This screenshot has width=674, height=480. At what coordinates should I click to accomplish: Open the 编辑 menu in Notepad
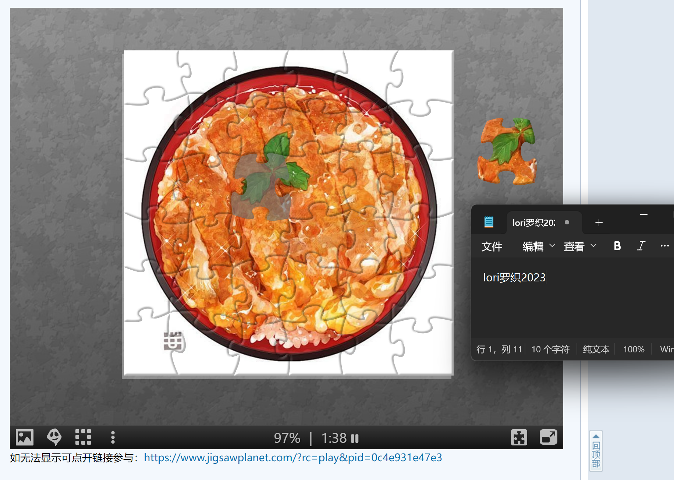pos(539,246)
